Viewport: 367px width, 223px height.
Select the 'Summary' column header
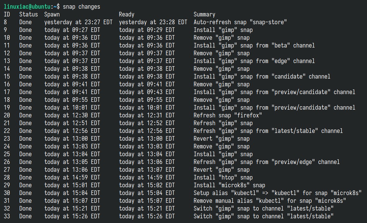coord(204,15)
